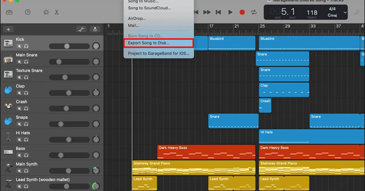365x191 pixels.
Task: Start playback with the Play button
Action: (x=230, y=12)
